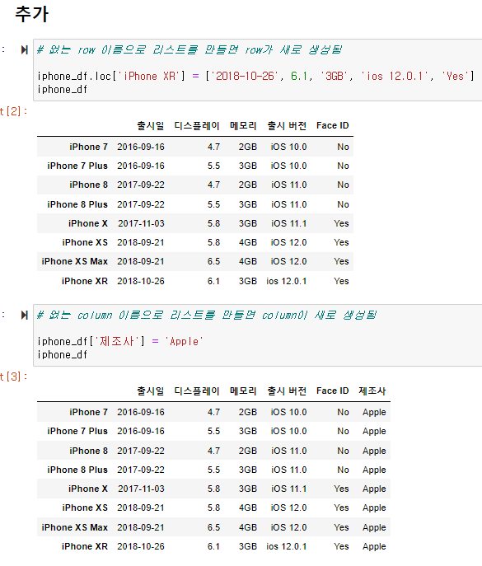482x566 pixels.
Task: Click iOS 11.1 cell in second table
Action: (x=289, y=489)
